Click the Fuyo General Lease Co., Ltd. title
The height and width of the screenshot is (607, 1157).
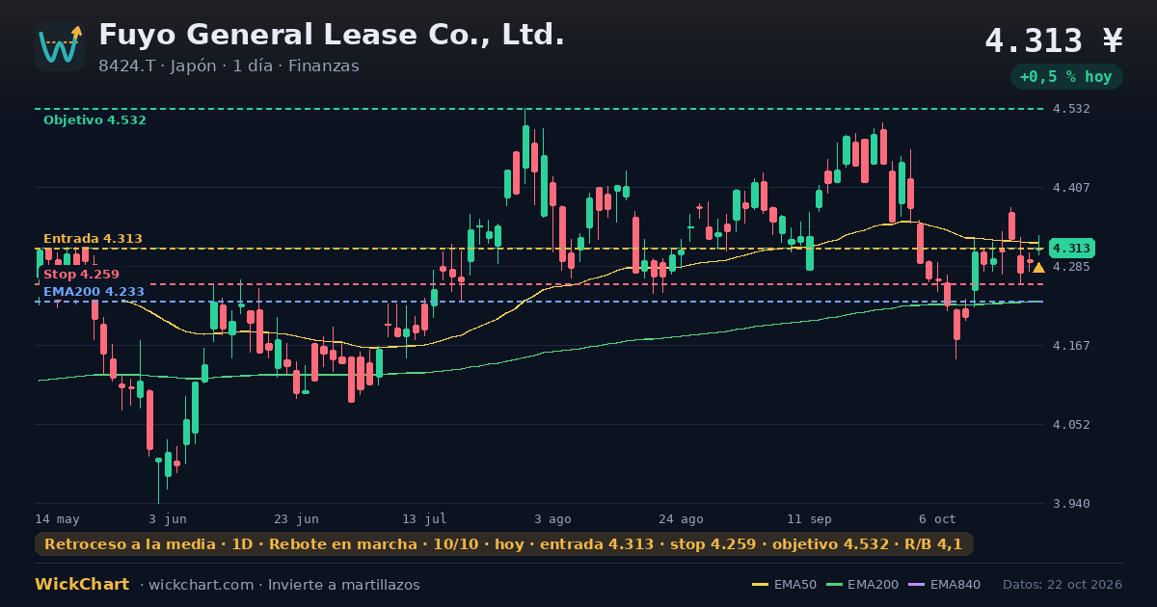coord(332,35)
